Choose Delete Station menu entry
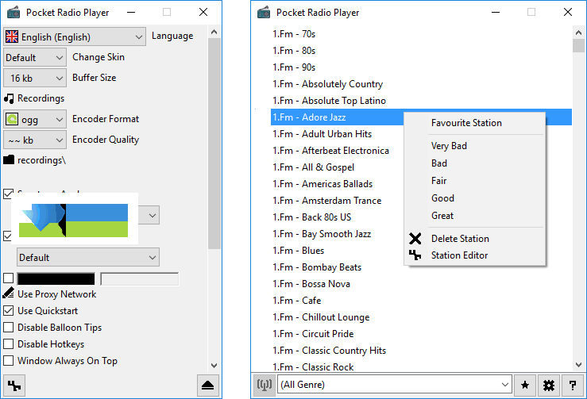Viewport: 587px width, 399px height. point(460,239)
